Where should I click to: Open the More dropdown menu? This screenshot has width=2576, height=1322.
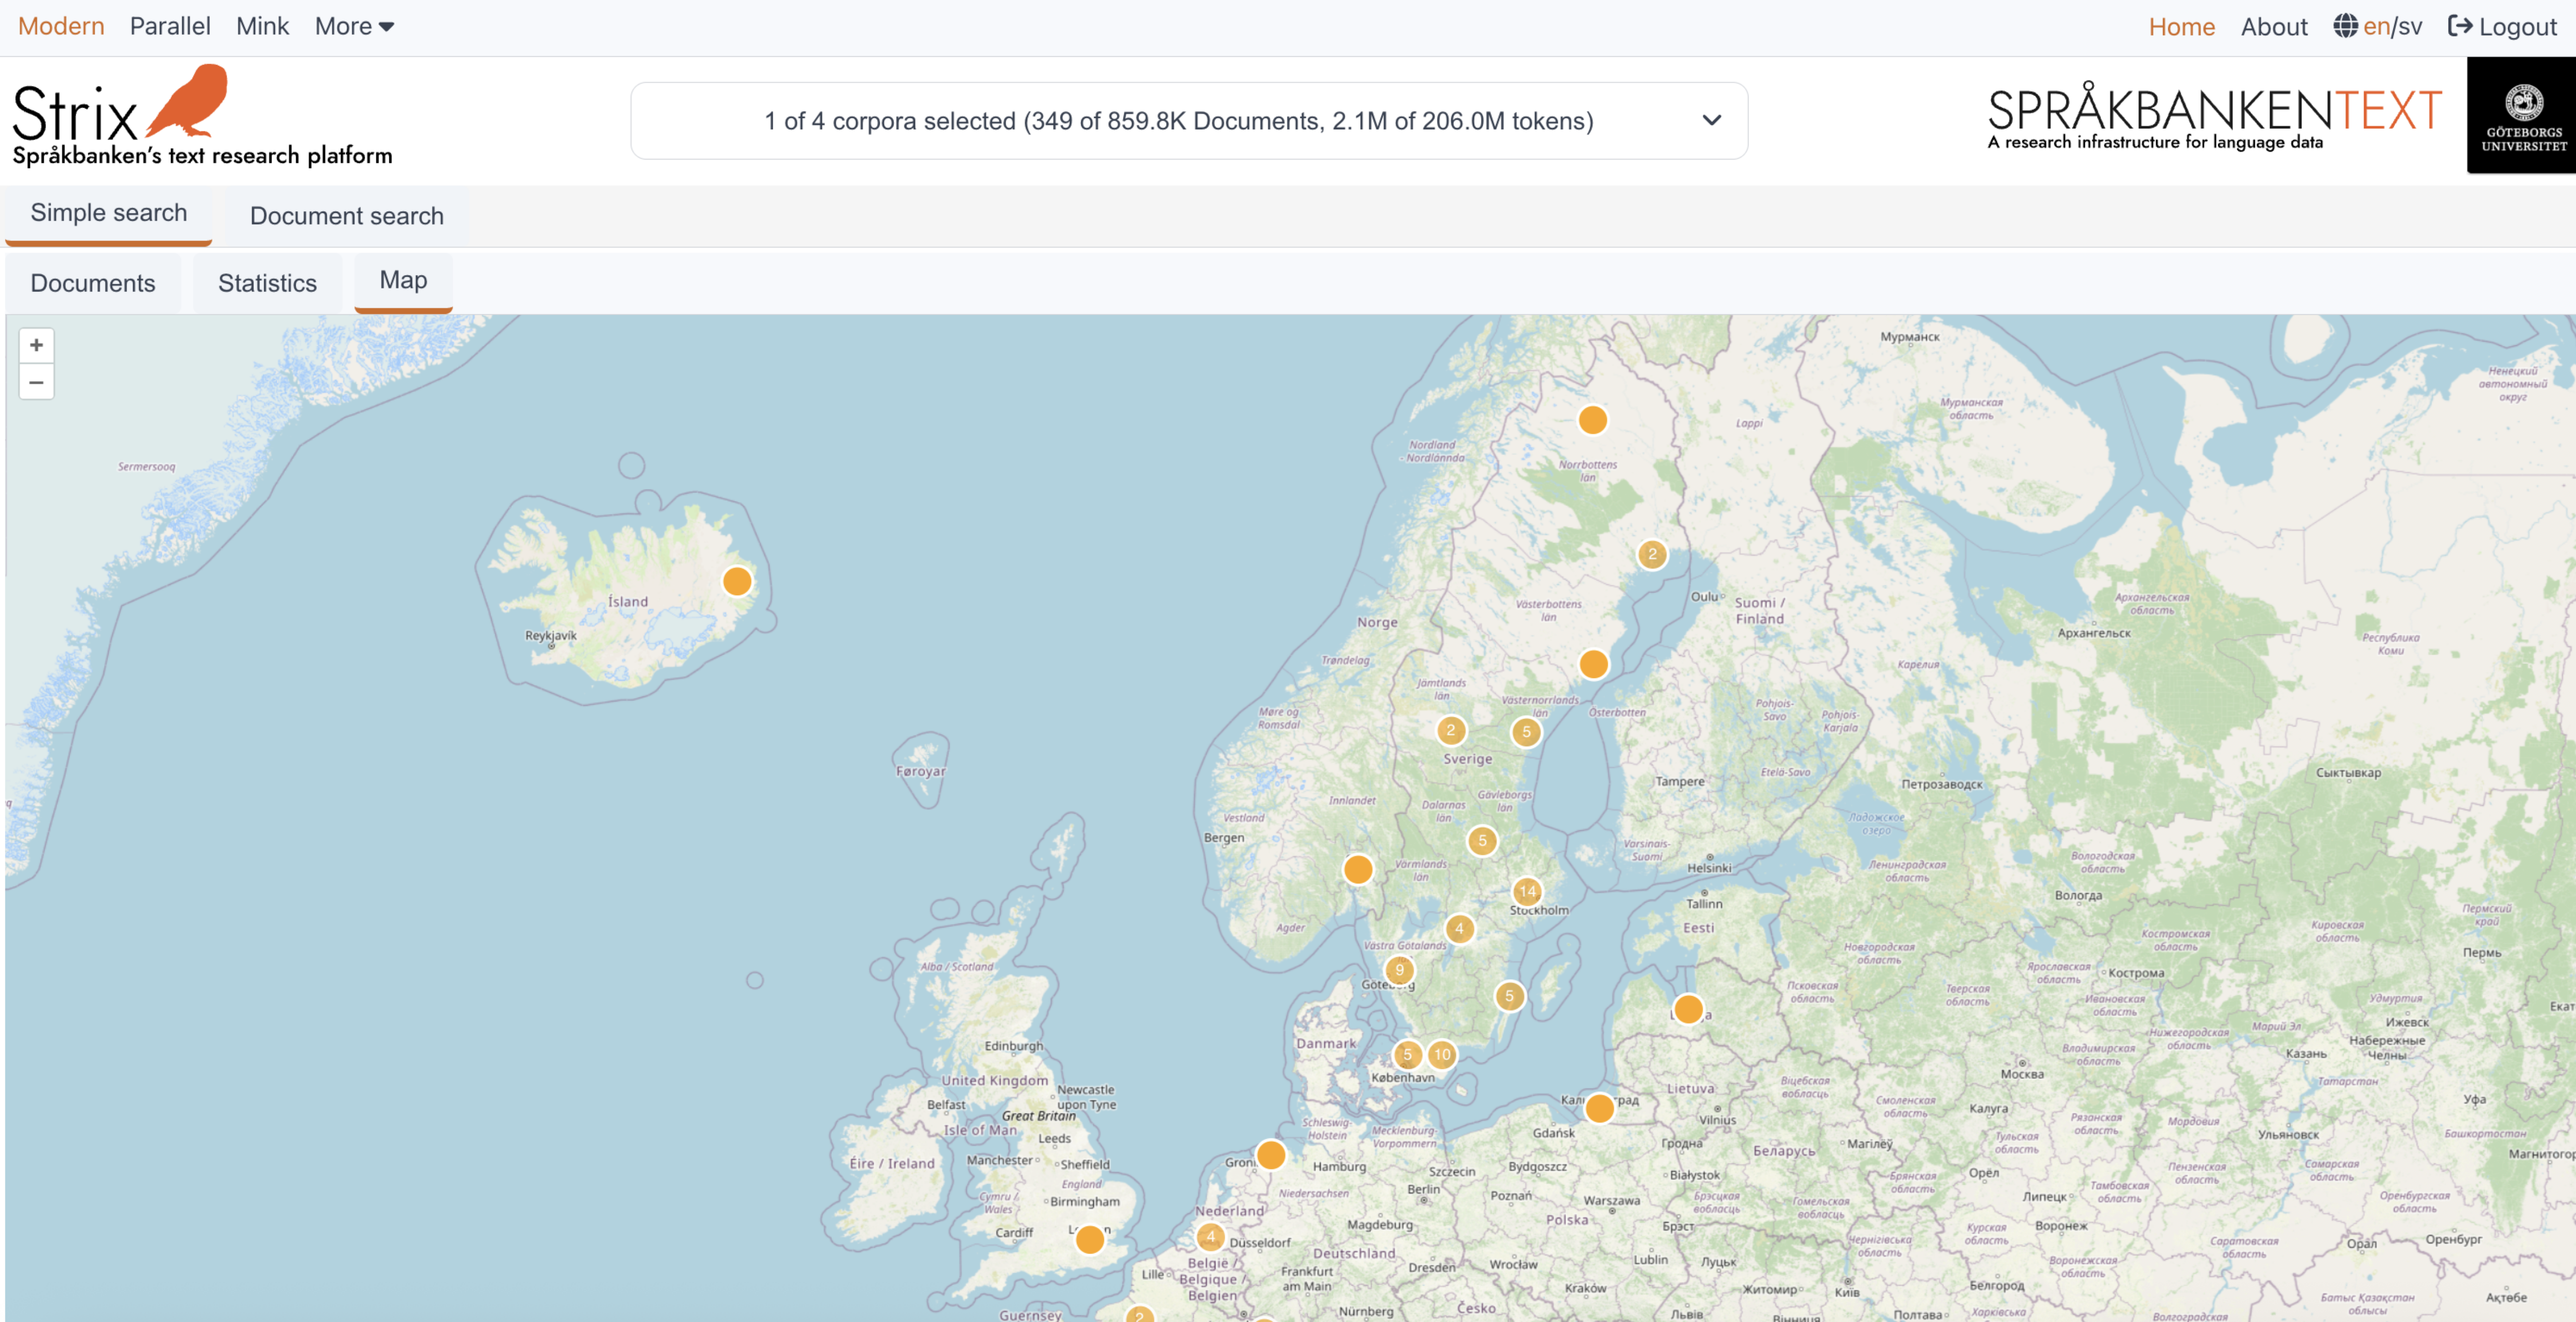coord(354,26)
